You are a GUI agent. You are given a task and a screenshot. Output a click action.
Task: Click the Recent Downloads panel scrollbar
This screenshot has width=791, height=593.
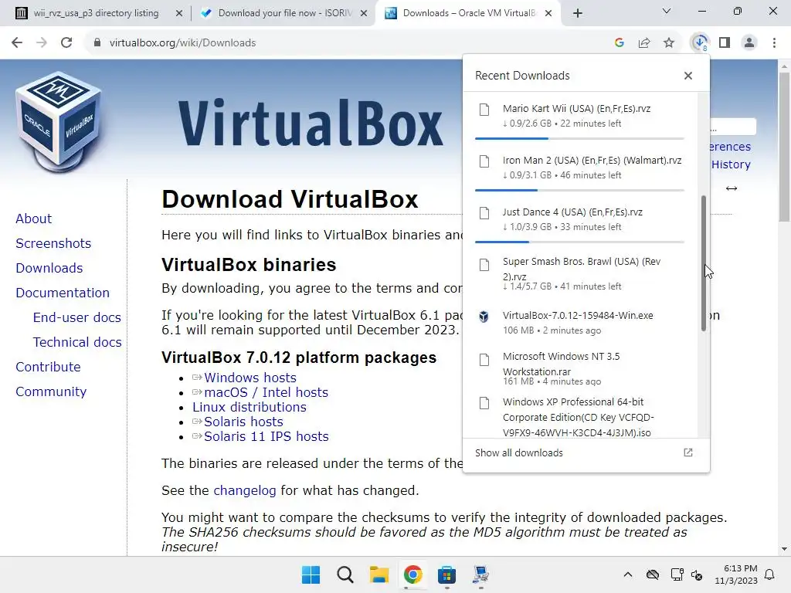(x=703, y=264)
